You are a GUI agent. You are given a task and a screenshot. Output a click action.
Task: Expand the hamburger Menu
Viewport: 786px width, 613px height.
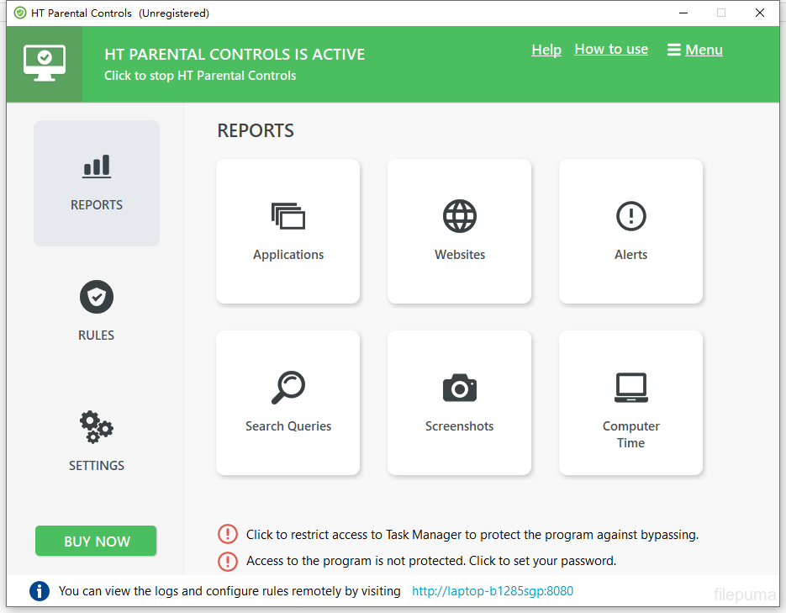point(694,50)
